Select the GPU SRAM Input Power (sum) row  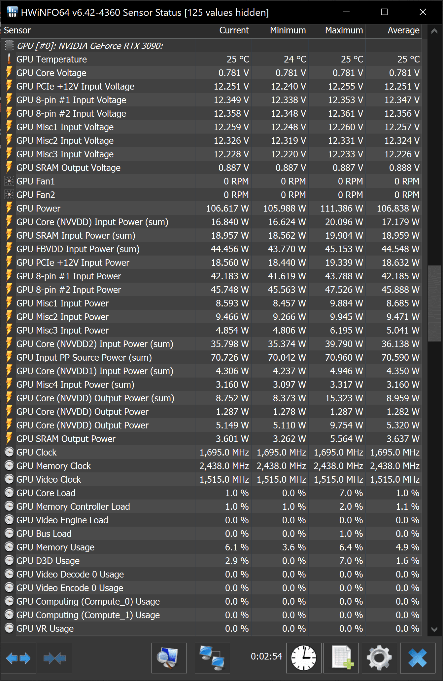[x=211, y=235]
